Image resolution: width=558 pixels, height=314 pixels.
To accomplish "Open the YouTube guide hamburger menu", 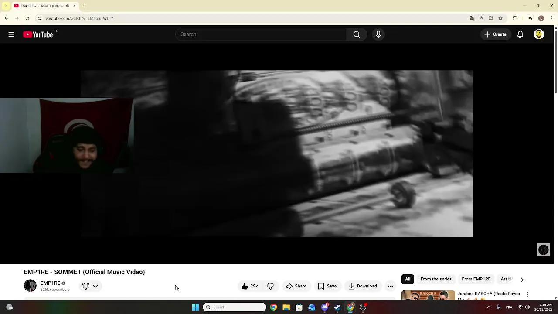I will click(11, 34).
